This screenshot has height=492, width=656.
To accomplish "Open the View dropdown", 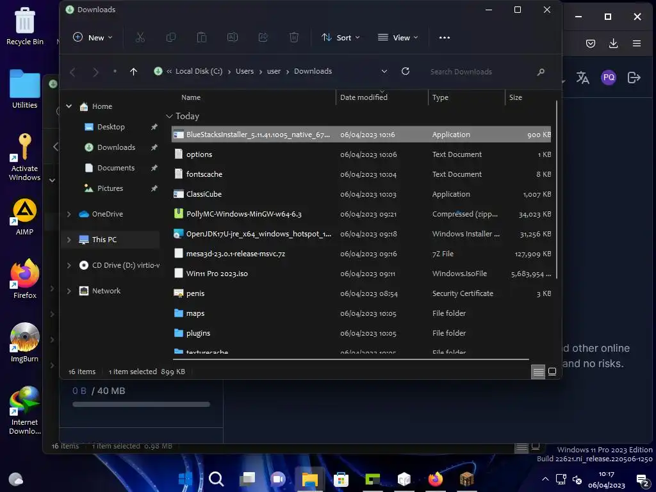I will click(397, 37).
